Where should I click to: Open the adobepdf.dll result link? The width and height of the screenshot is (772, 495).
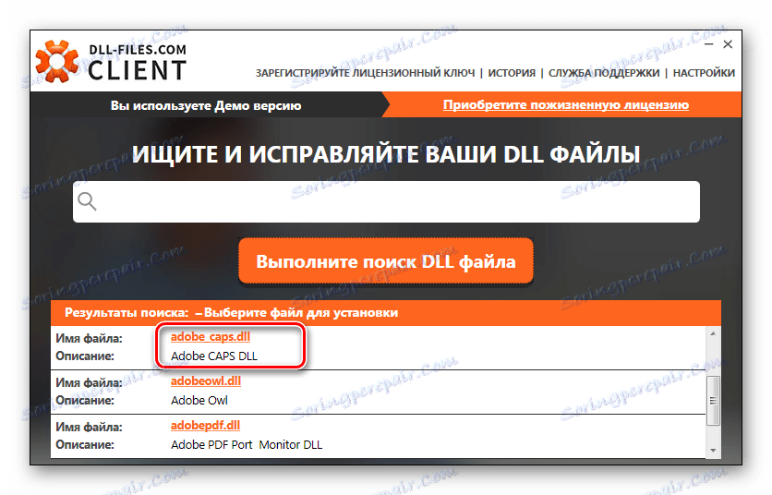click(205, 426)
